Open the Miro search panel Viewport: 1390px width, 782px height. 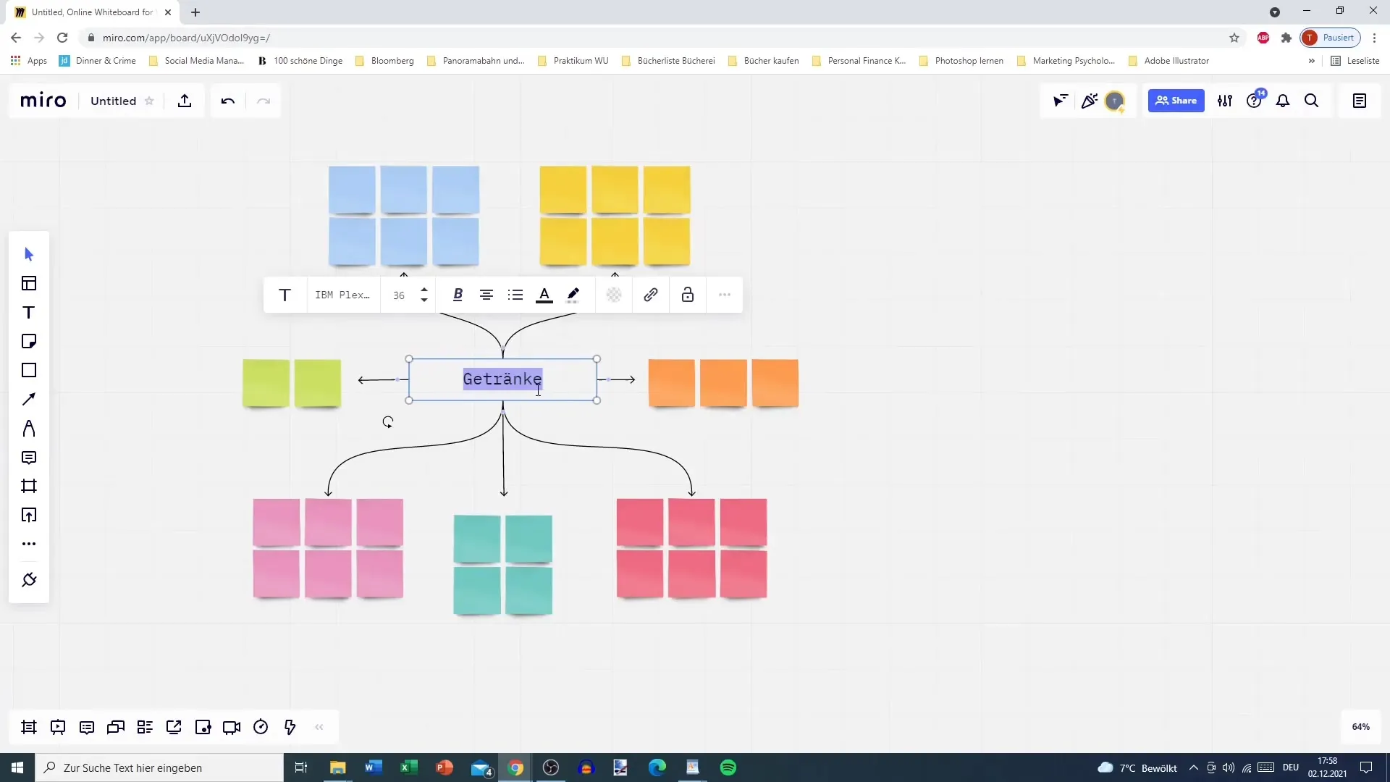pyautogui.click(x=1311, y=100)
